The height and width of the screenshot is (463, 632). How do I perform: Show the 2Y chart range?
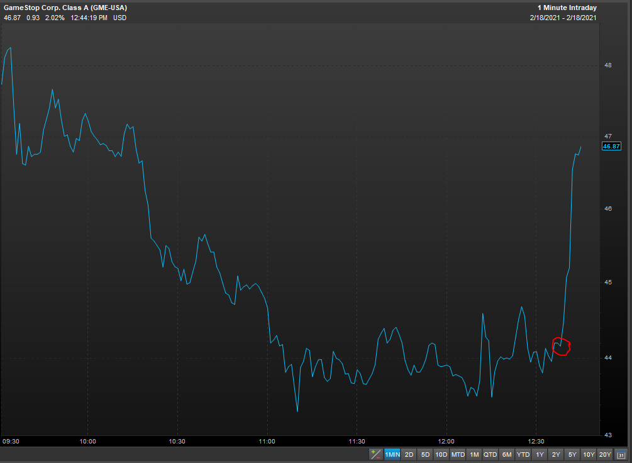coord(556,454)
